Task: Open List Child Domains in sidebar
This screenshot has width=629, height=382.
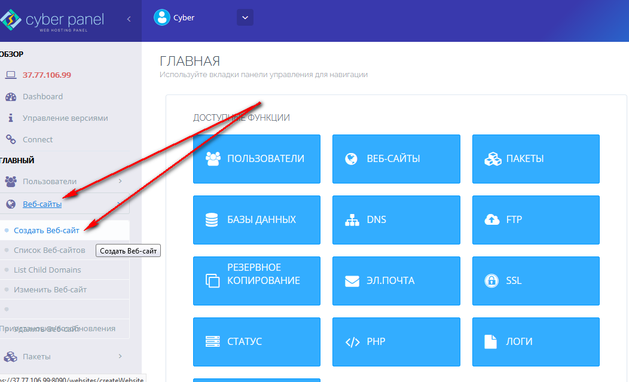Action: [47, 270]
